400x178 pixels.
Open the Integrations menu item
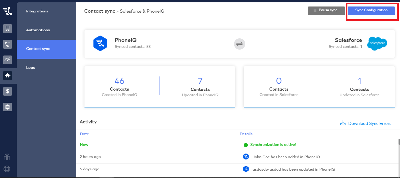[x=37, y=11]
